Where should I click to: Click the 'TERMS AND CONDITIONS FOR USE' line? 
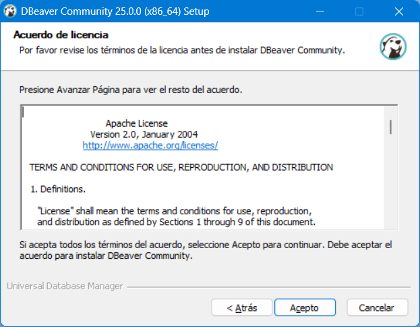[x=181, y=167]
